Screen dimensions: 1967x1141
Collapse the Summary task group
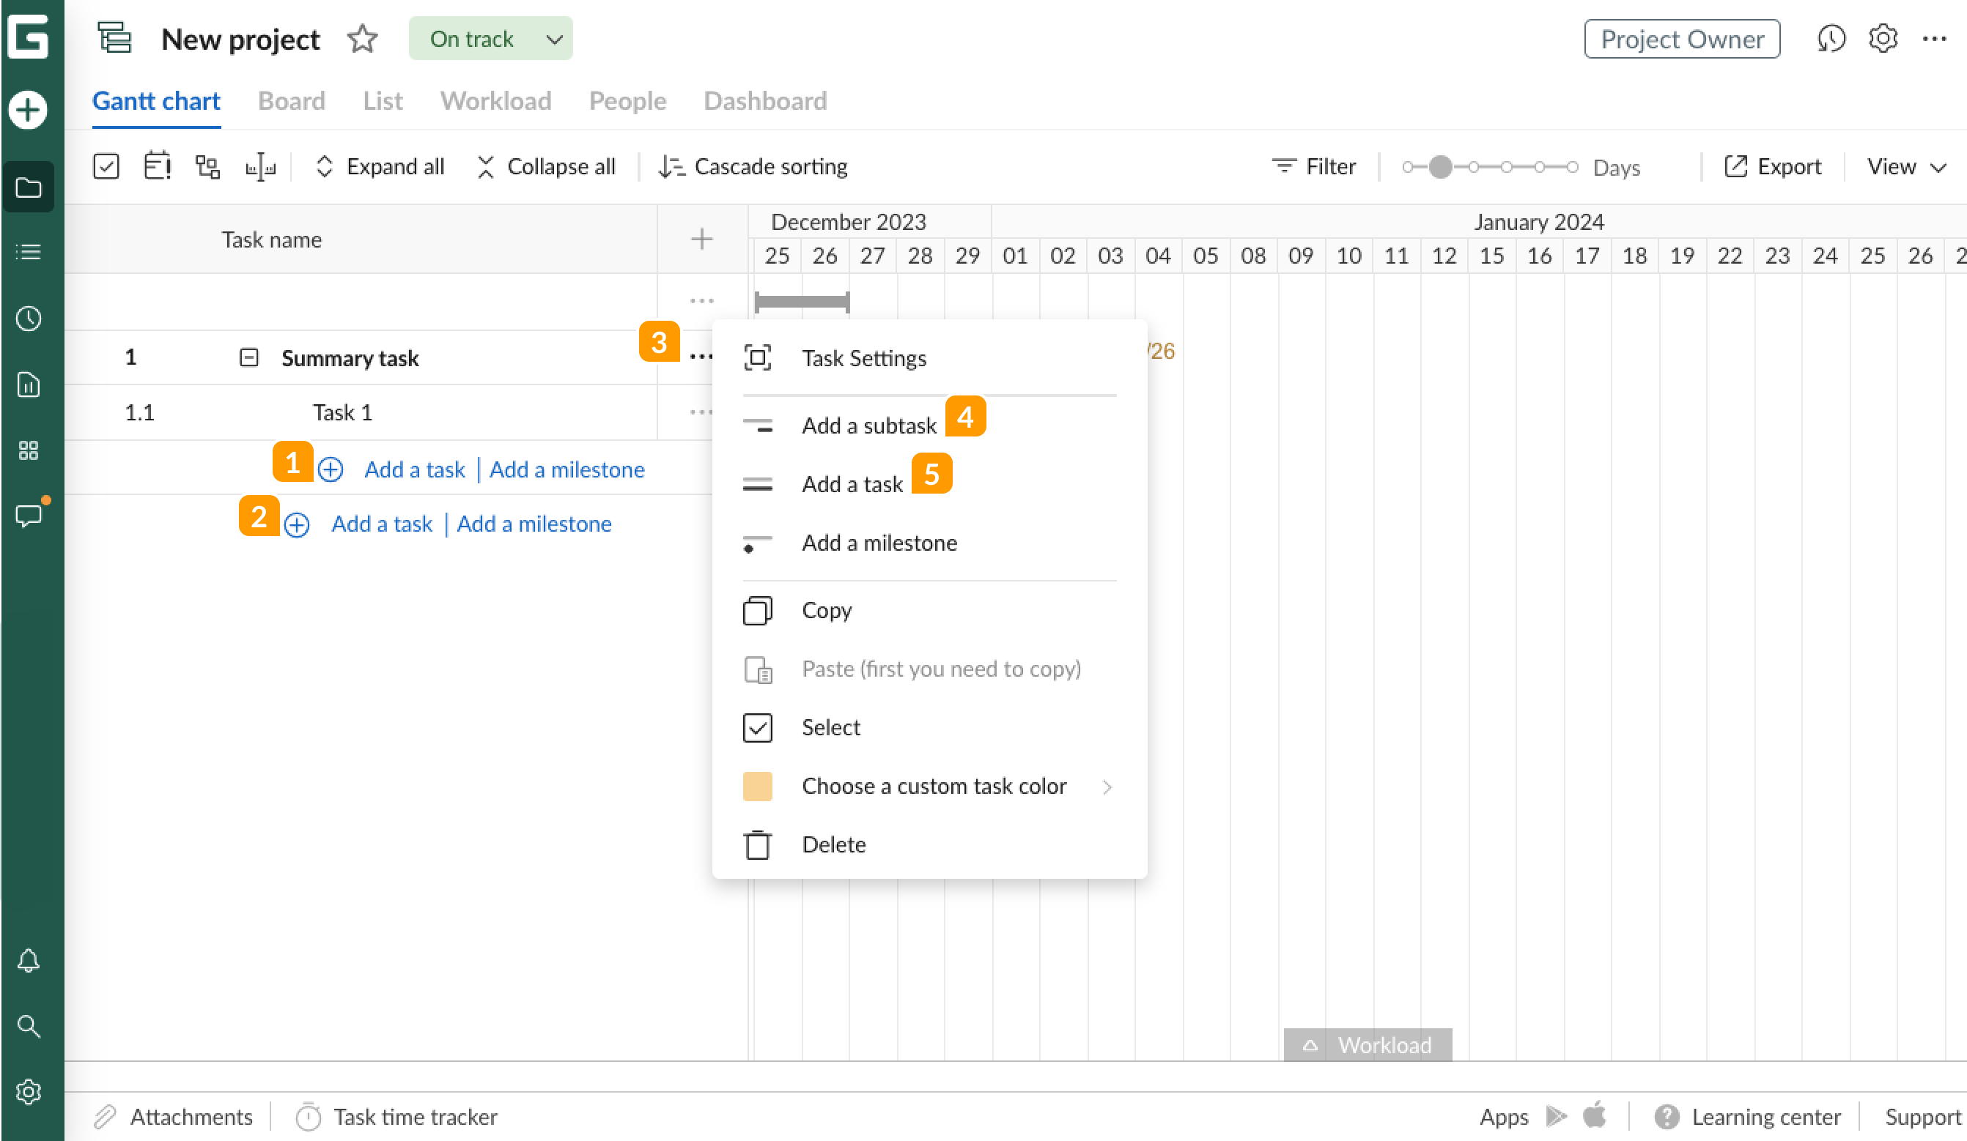[x=248, y=357]
